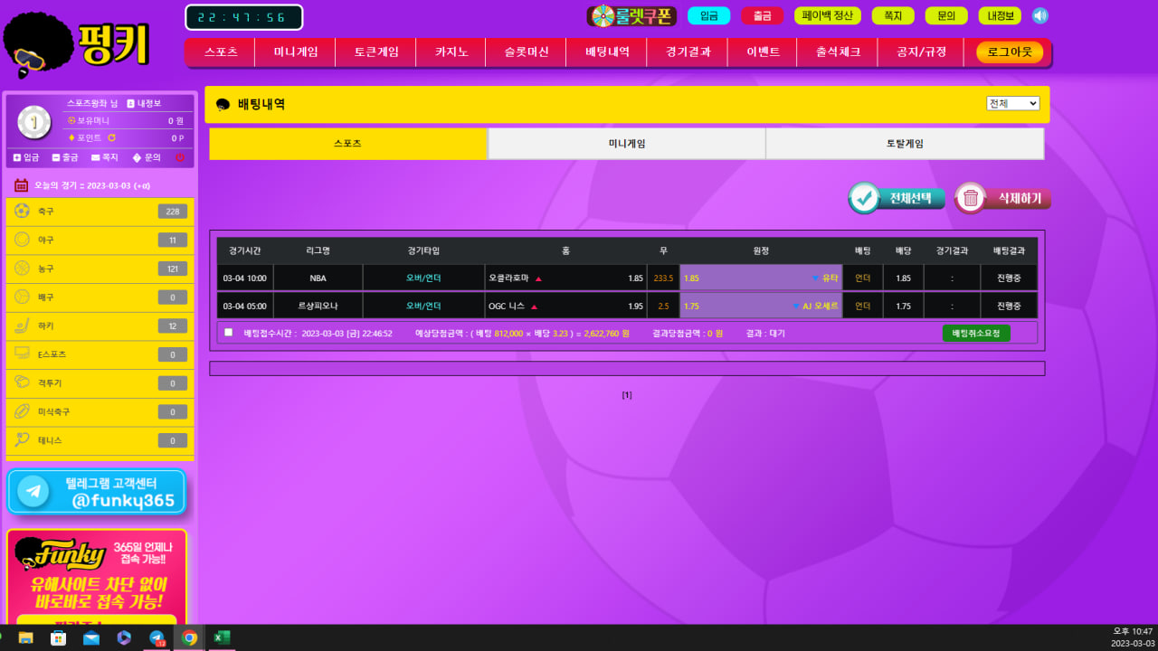
Task: Click the red power icon in the user panel
Action: pyautogui.click(x=180, y=157)
